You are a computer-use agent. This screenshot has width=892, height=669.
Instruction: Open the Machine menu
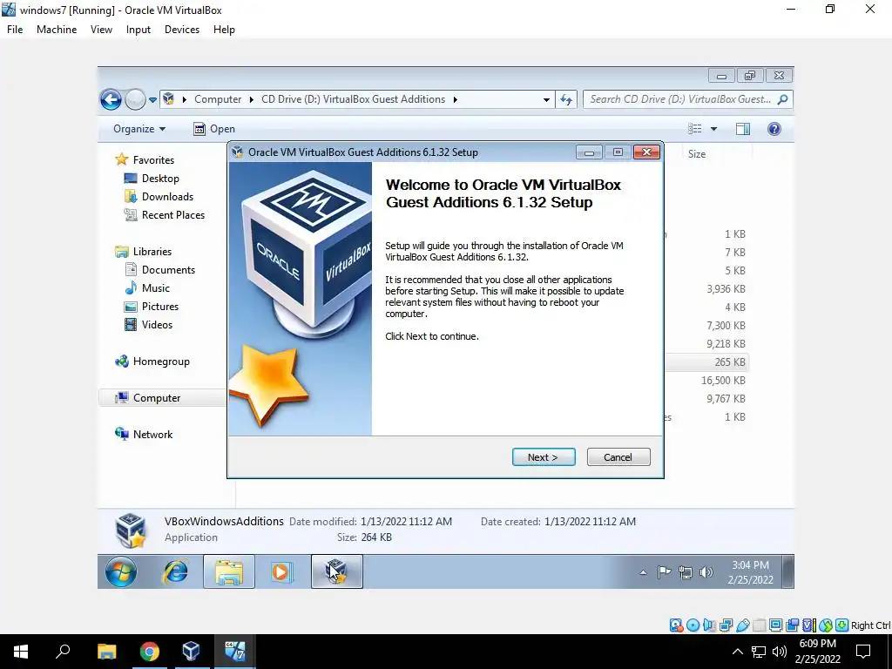point(57,30)
